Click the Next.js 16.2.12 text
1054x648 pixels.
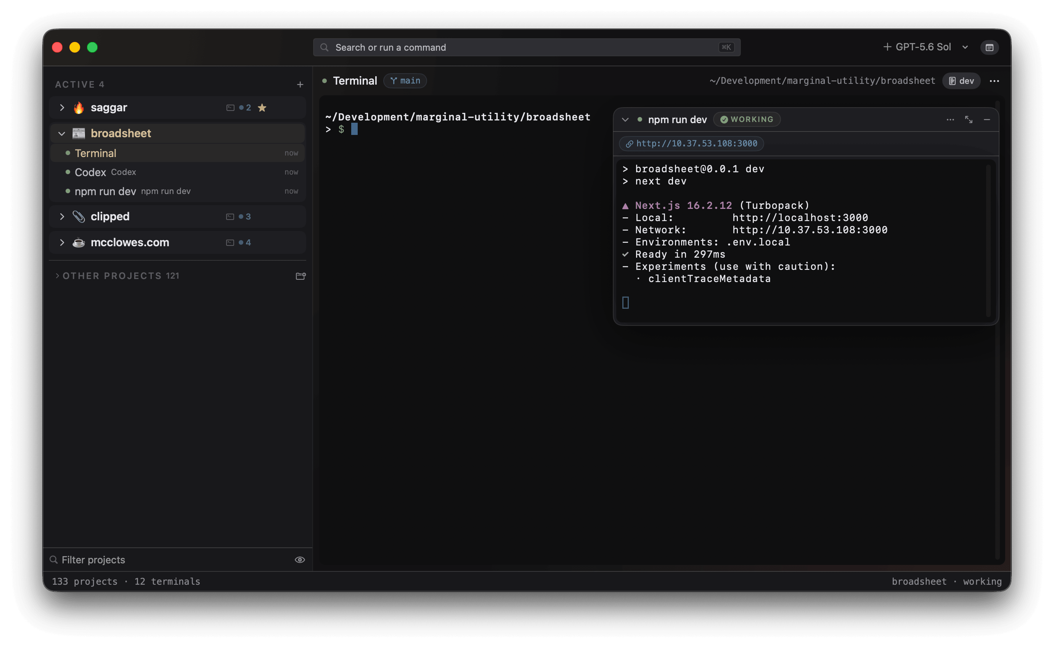point(683,205)
